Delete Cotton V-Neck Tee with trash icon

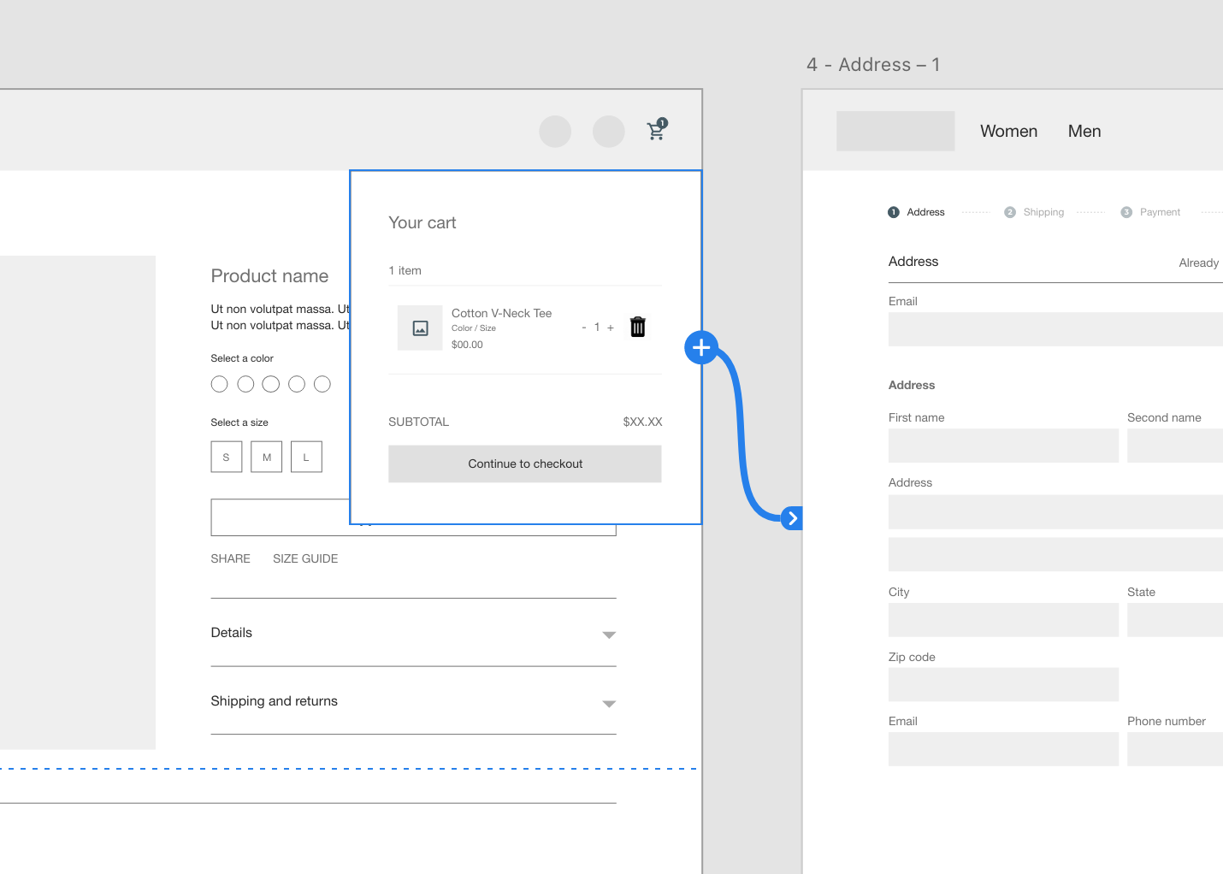637,327
